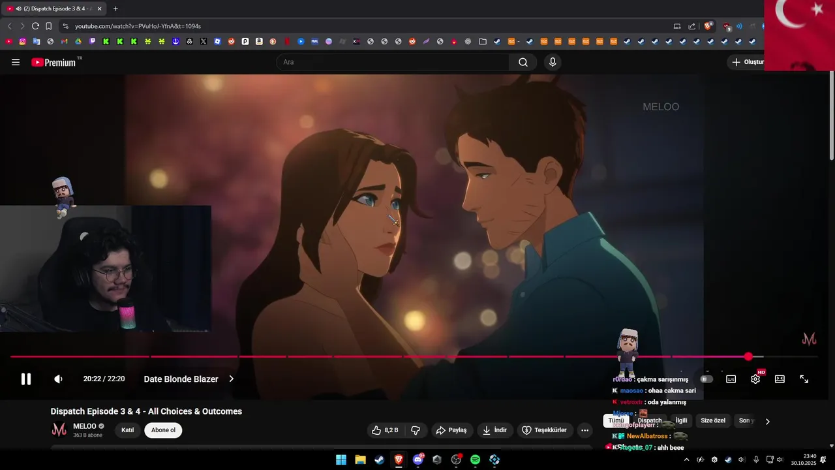This screenshot has height=470, width=835.
Task: Open the Instagram bookmark
Action: [22, 41]
